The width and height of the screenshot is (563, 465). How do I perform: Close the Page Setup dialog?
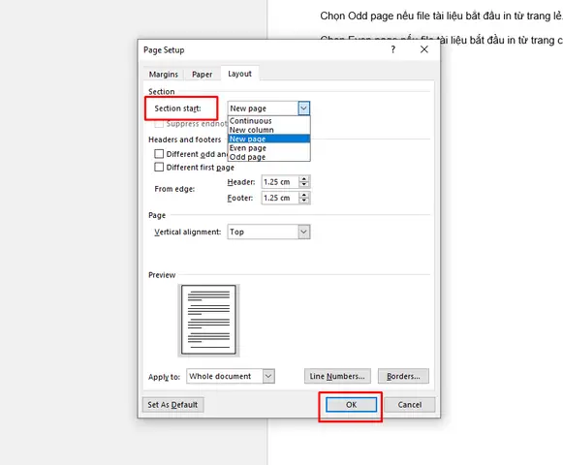click(424, 49)
